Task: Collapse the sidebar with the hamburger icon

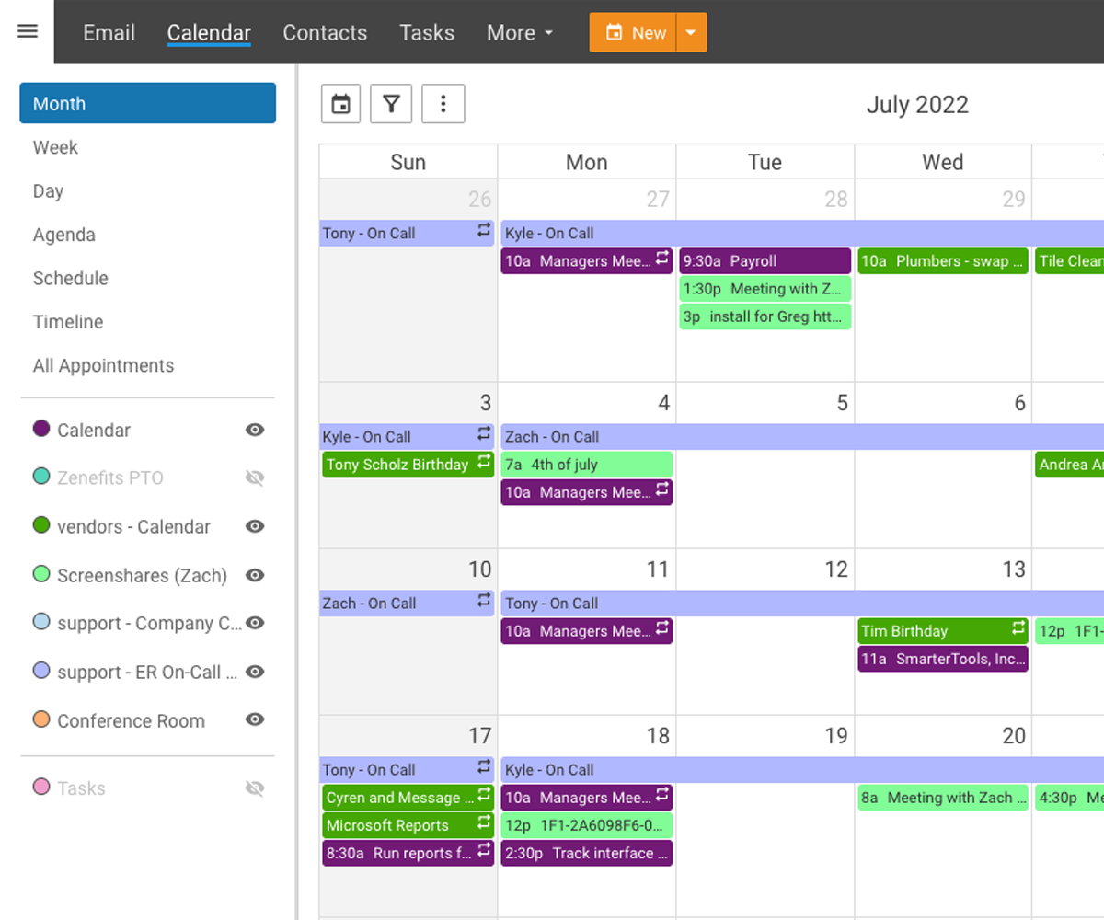Action: tap(27, 31)
